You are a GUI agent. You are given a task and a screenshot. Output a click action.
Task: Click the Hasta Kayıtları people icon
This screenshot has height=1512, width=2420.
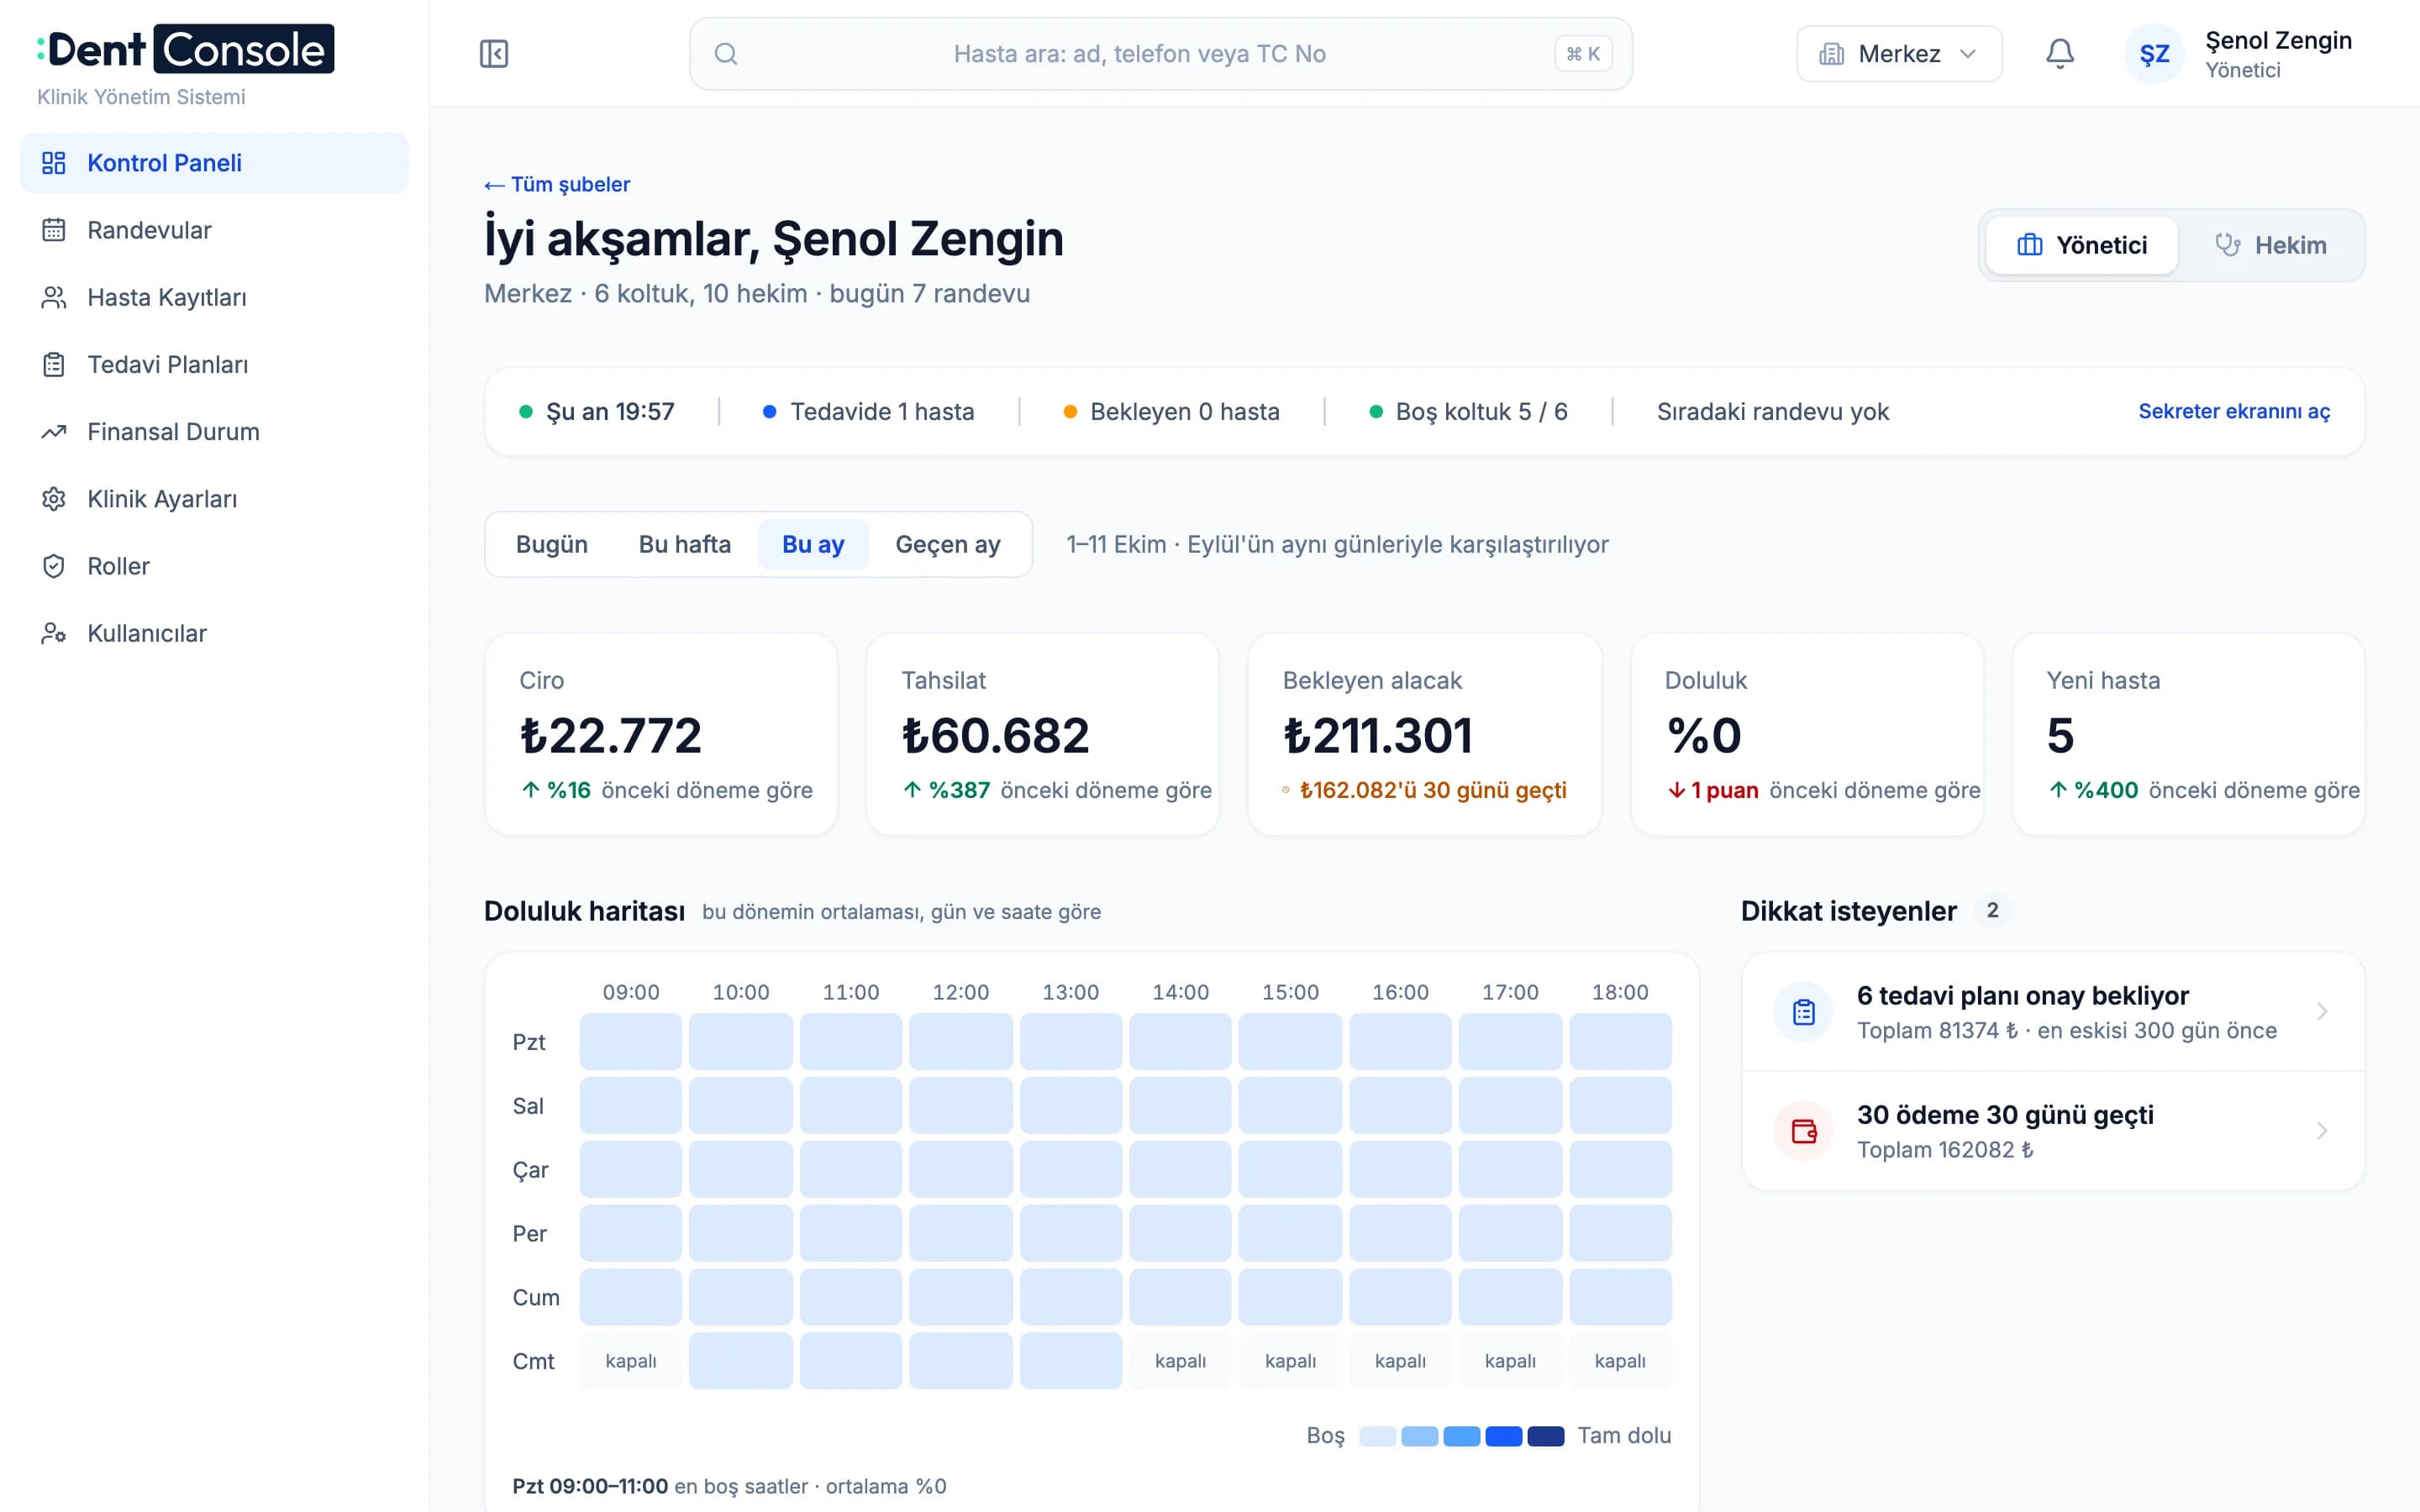point(54,297)
